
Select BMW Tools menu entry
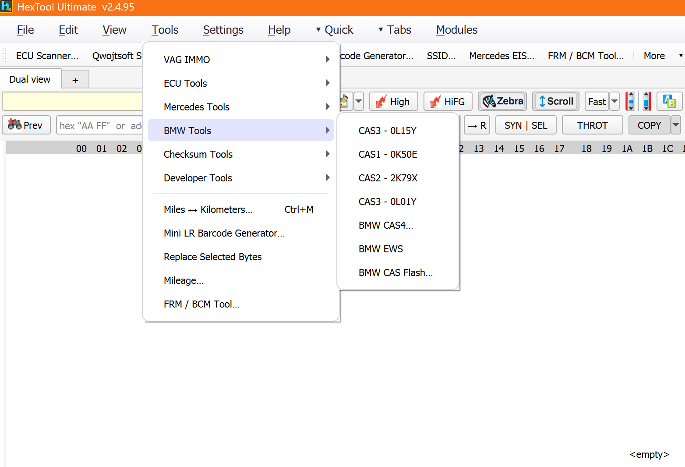click(x=241, y=130)
